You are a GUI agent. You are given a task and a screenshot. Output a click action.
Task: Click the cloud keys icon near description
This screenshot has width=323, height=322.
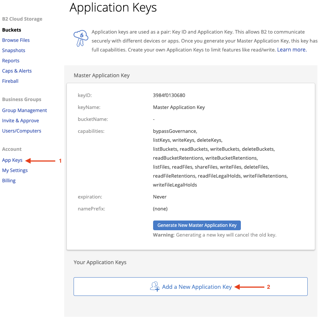coord(81,38)
